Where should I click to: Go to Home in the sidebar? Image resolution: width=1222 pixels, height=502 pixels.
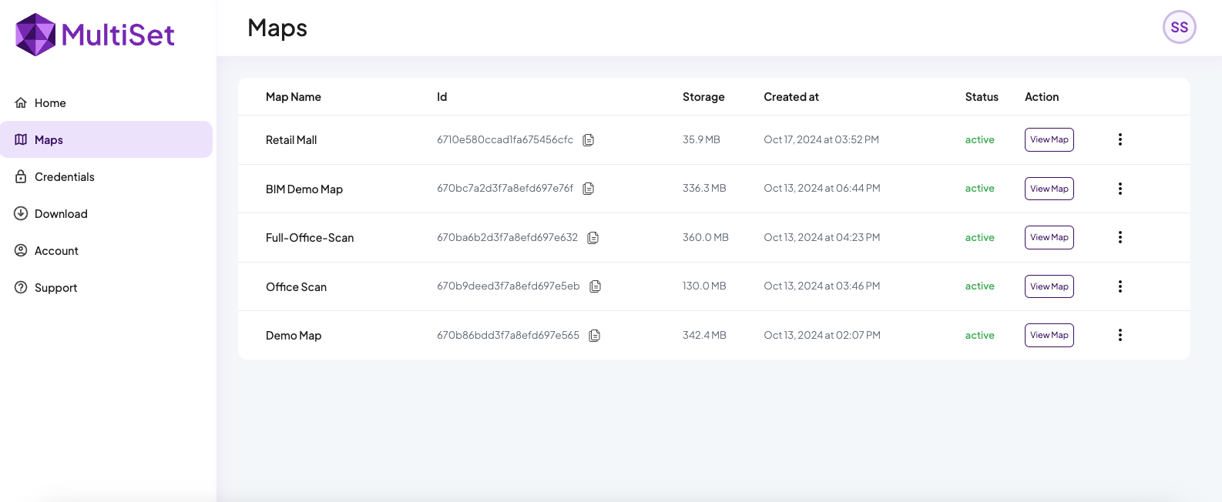[50, 103]
